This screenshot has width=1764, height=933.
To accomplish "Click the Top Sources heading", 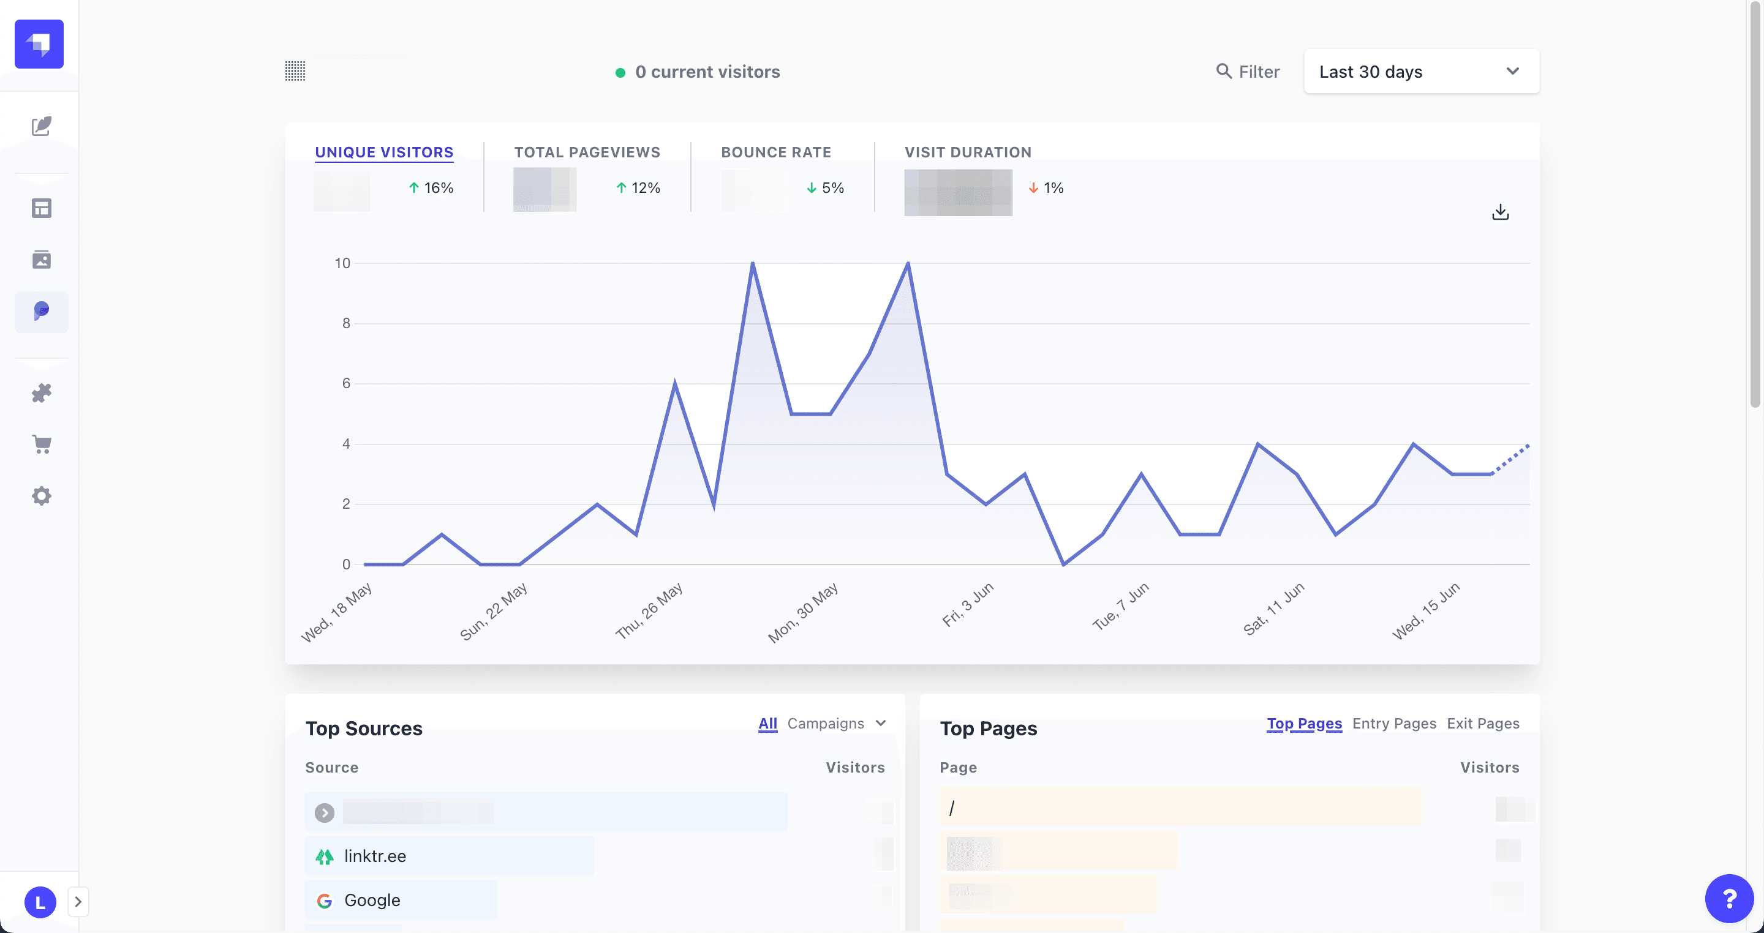I will 364,729.
